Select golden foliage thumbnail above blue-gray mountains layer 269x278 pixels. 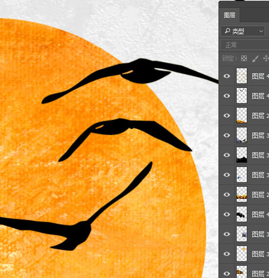(242, 115)
